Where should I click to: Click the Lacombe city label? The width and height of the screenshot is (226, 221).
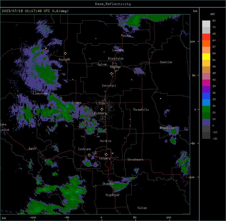click(118, 50)
